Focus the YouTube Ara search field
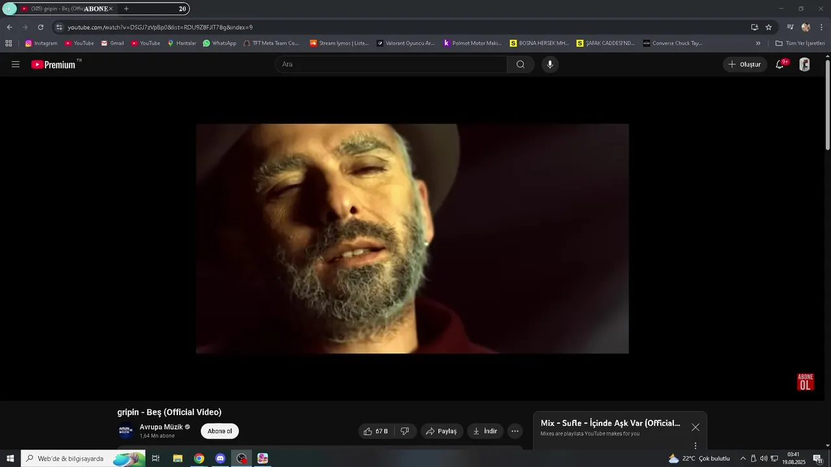Image resolution: width=831 pixels, height=467 pixels. (x=391, y=64)
